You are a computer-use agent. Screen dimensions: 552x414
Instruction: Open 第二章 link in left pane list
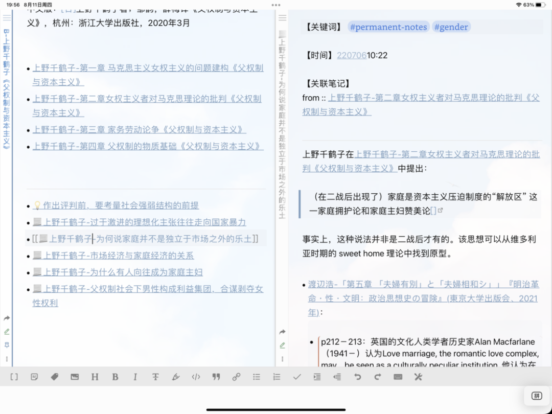point(147,106)
